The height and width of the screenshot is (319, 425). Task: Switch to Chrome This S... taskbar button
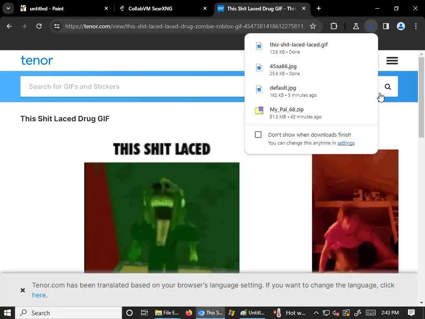pyautogui.click(x=210, y=313)
